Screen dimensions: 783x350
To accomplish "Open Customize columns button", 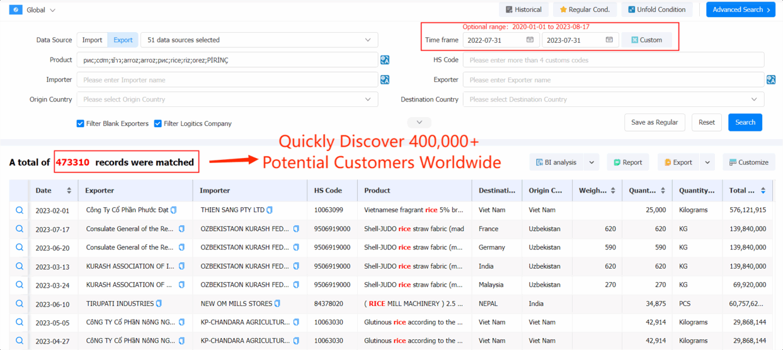I will (x=749, y=162).
